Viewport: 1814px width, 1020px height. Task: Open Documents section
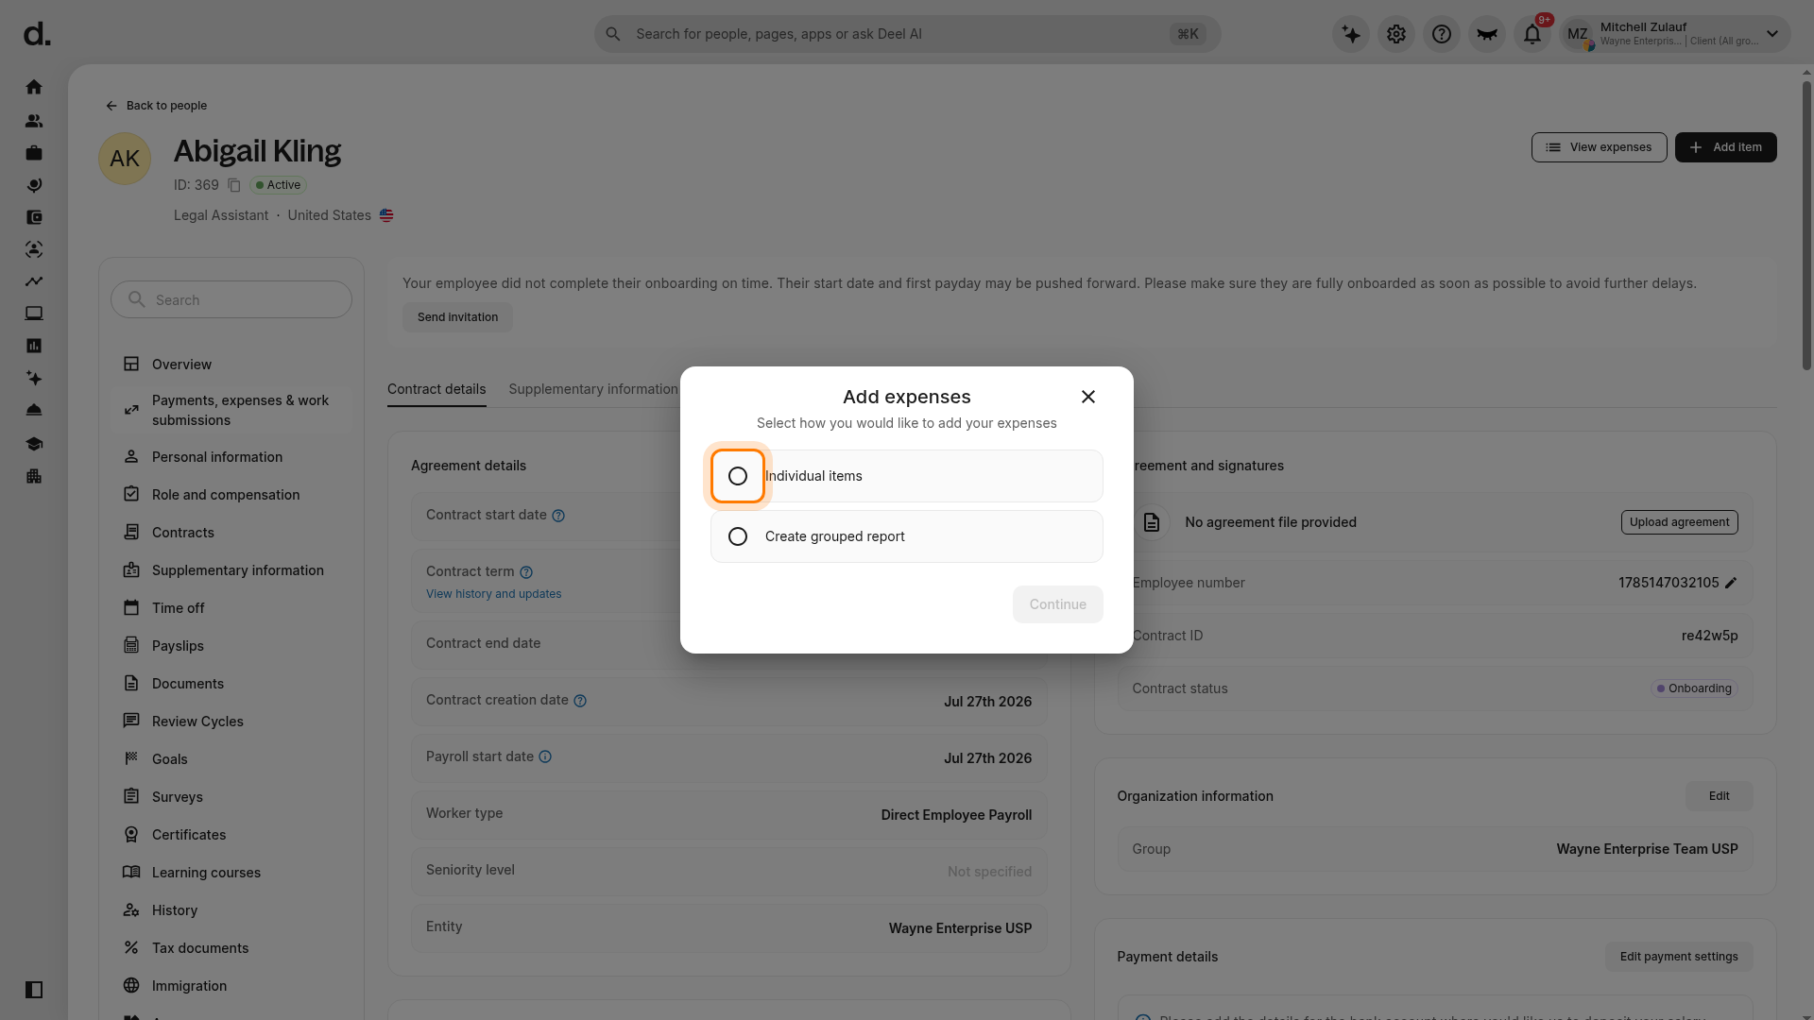[231, 684]
